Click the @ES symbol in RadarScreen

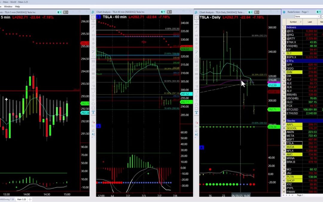[x=290, y=31]
